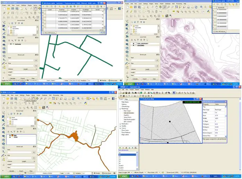
Task: Select Pan Map hand tool in top-left QGIS
Action: tap(35, 9)
